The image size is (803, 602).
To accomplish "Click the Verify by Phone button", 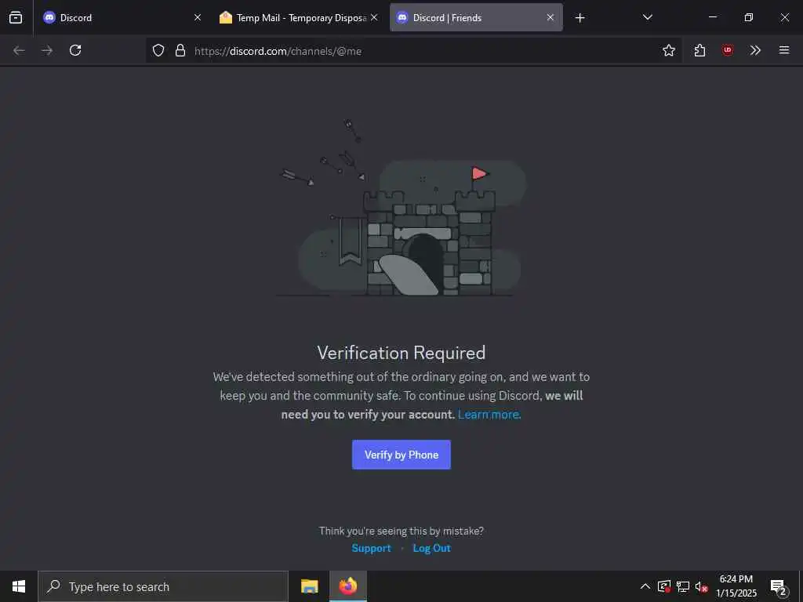I will pyautogui.click(x=401, y=455).
